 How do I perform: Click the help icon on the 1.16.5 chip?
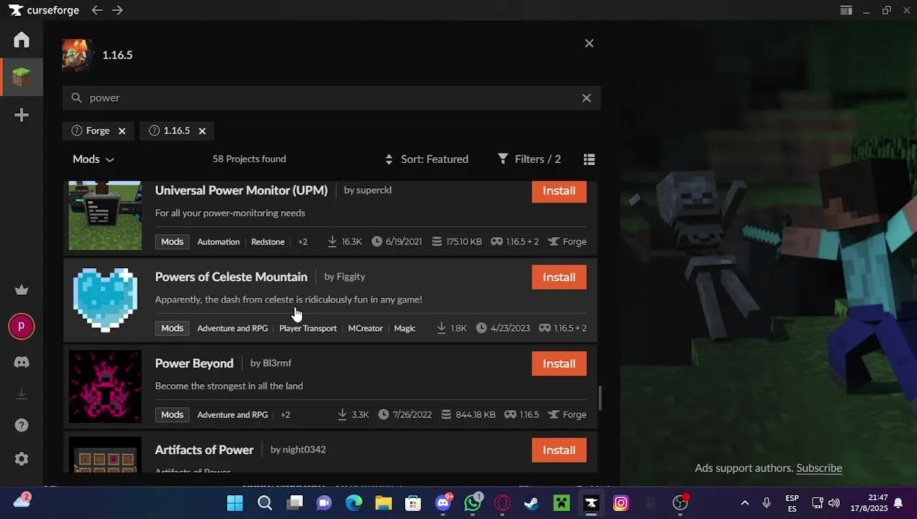point(154,130)
